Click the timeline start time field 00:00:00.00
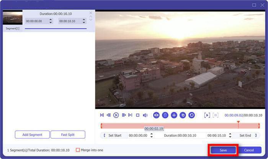Viewport: 268px width, 159px height. (x=138, y=135)
